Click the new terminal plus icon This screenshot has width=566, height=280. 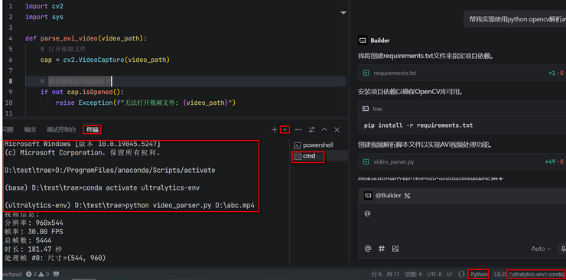pos(275,129)
